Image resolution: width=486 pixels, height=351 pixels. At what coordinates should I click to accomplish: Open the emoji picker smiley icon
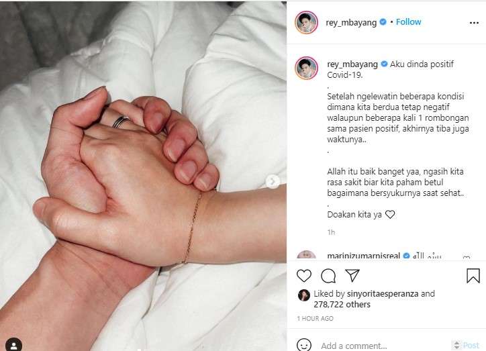tap(303, 344)
